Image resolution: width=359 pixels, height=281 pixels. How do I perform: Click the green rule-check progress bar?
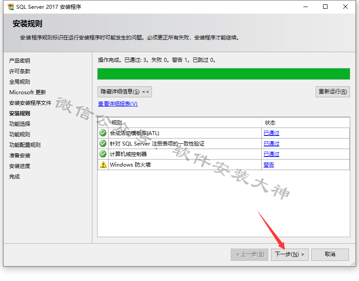[224, 74]
